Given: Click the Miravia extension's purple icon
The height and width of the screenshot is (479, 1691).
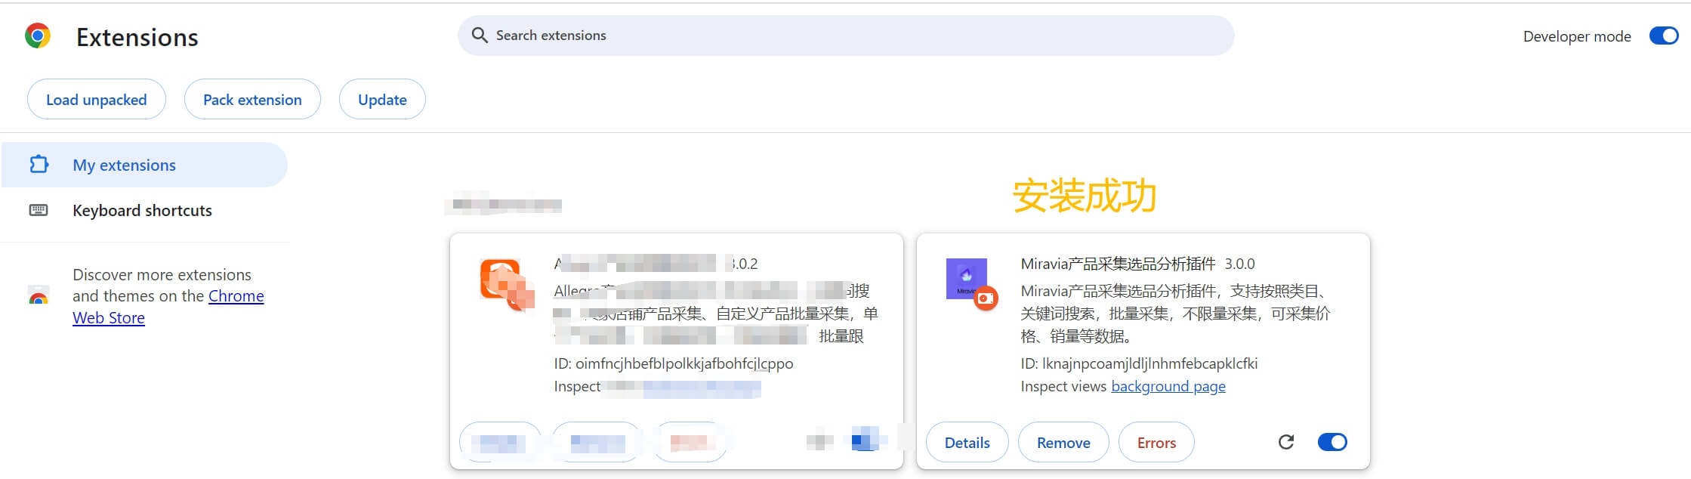Looking at the screenshot, I should click(967, 279).
